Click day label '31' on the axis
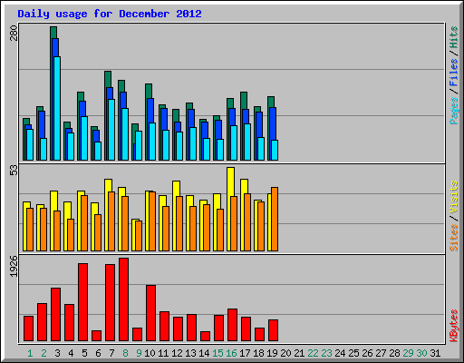464x363 pixels. coord(435,353)
